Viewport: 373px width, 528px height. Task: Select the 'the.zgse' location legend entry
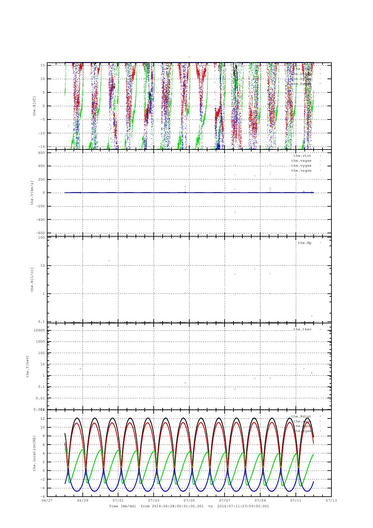[302, 431]
